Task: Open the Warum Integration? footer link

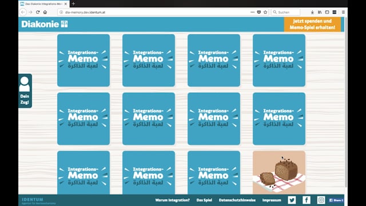Action: click(173, 200)
